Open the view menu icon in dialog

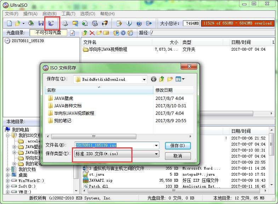(x=180, y=79)
